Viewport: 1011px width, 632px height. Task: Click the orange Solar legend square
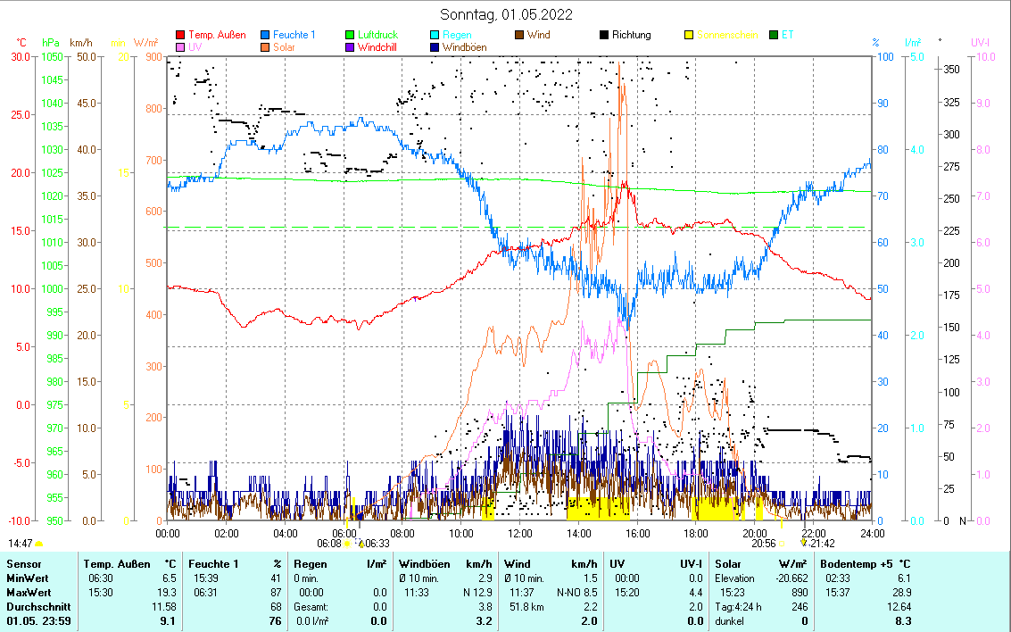pos(266,47)
